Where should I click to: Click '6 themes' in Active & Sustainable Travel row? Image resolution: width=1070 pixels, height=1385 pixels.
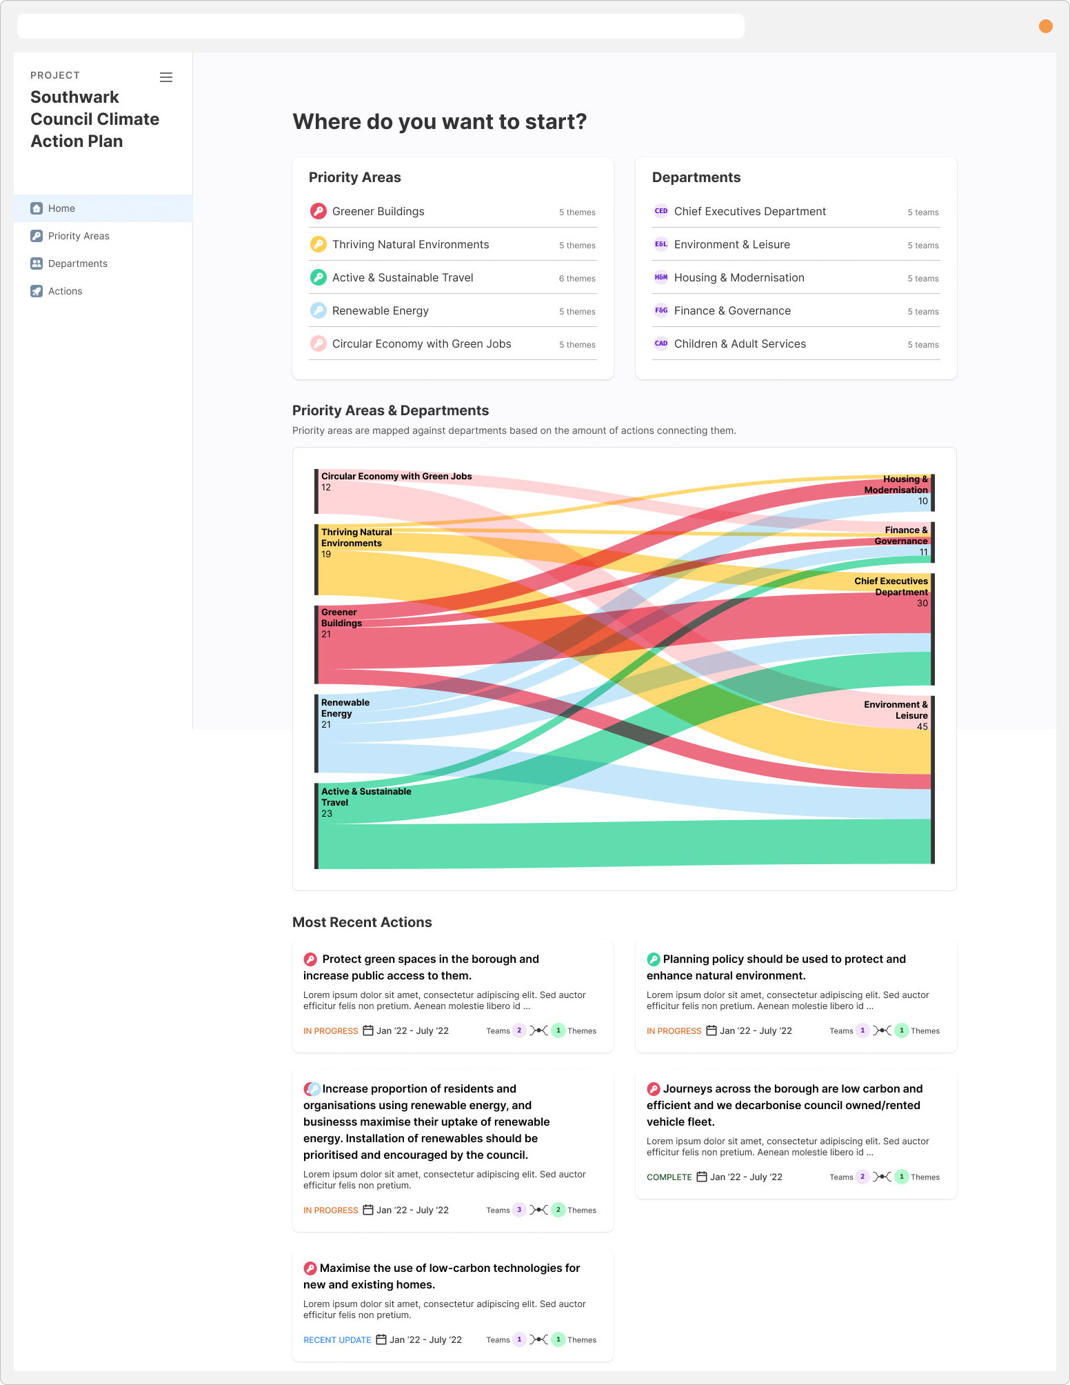point(577,278)
